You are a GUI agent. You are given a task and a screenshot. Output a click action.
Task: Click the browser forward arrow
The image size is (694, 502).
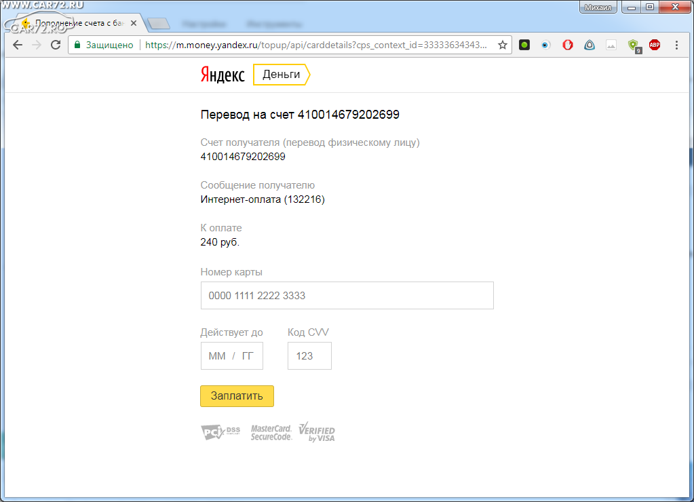point(37,45)
